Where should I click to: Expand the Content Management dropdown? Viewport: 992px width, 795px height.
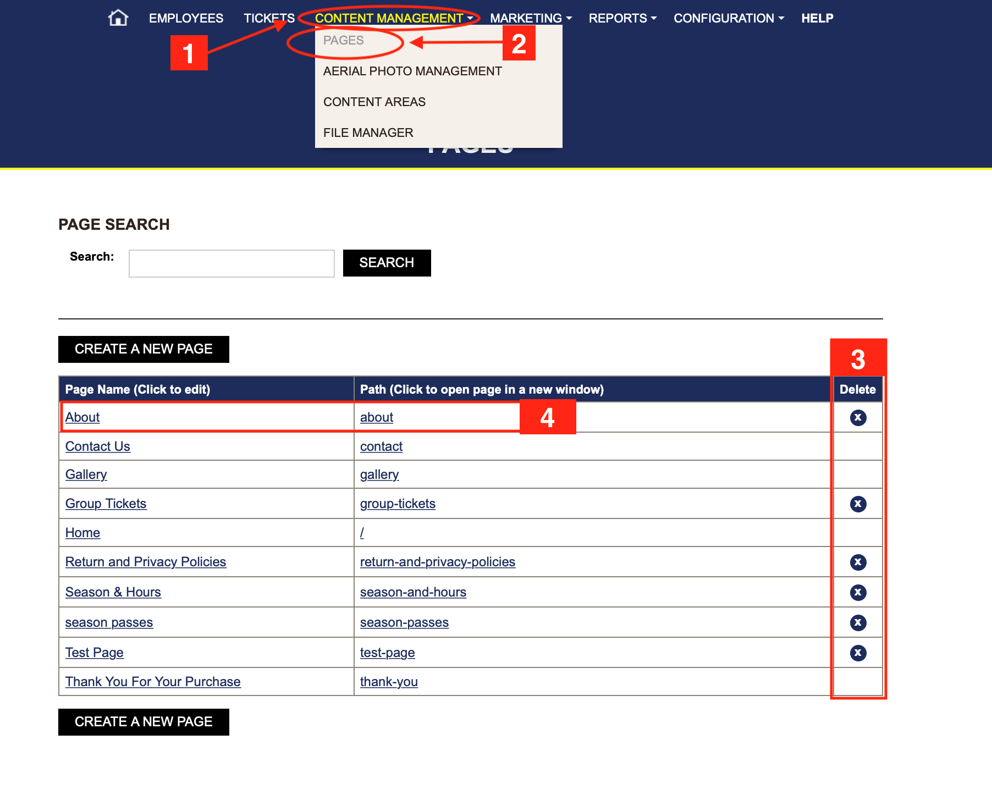coord(393,18)
